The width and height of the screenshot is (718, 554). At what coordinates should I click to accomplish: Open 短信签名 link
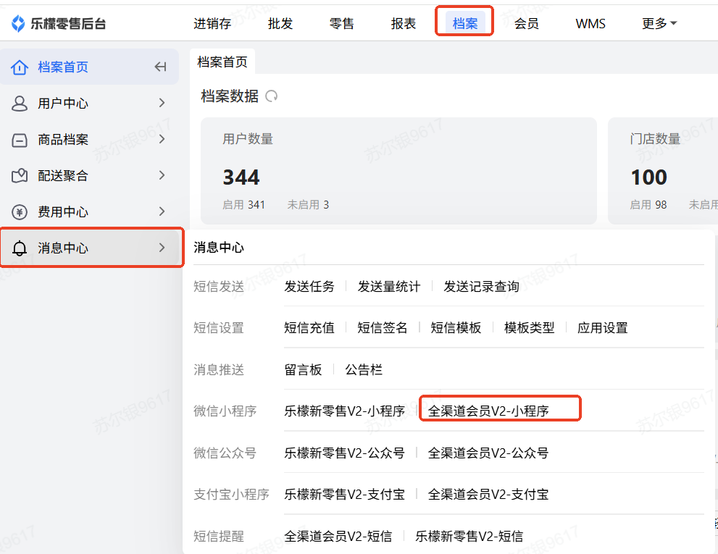point(383,328)
